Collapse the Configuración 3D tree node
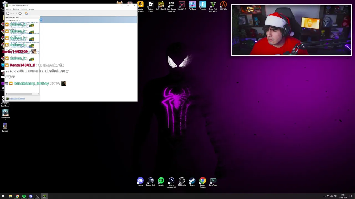Viewport: 355px width, 199px height. tap(7, 20)
